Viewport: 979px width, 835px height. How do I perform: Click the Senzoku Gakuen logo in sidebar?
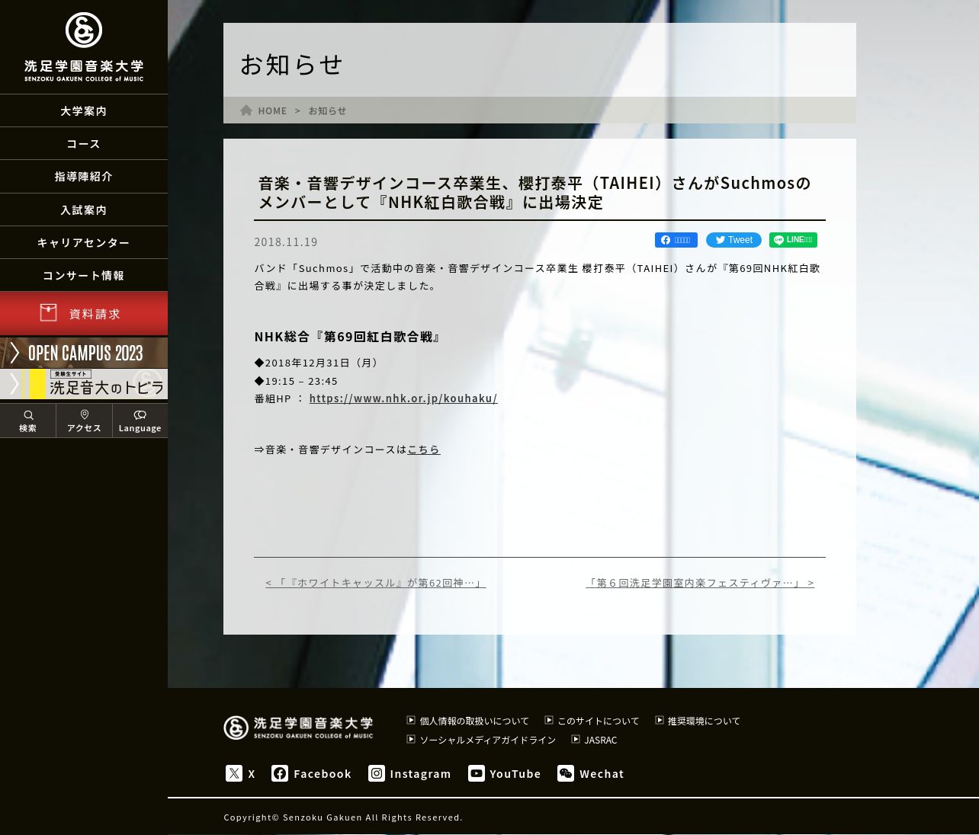(x=84, y=47)
